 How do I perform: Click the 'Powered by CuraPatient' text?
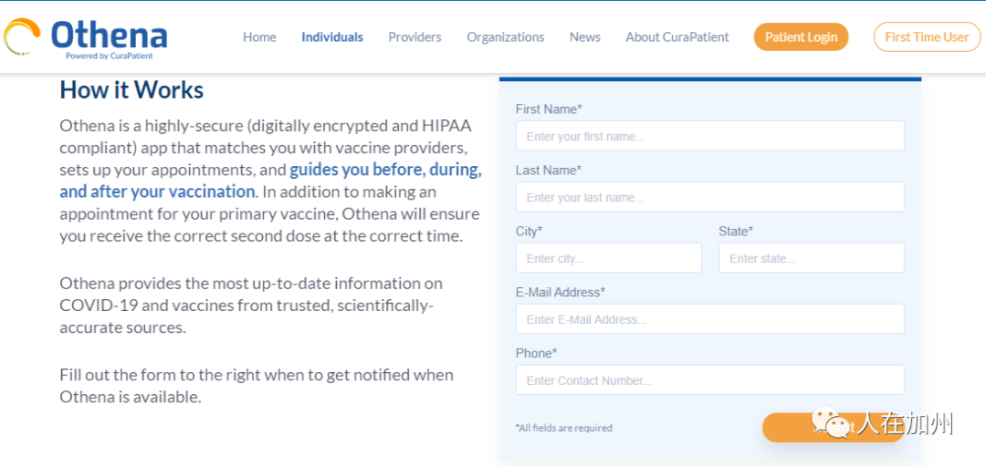110,56
